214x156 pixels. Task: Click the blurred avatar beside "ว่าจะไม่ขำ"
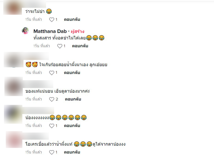pyautogui.click(x=13, y=7)
